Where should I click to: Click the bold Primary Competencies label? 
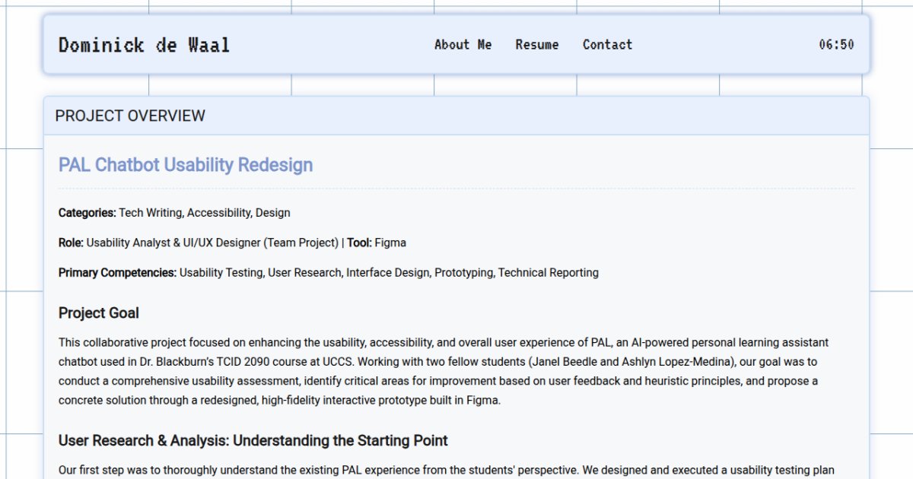tap(117, 272)
